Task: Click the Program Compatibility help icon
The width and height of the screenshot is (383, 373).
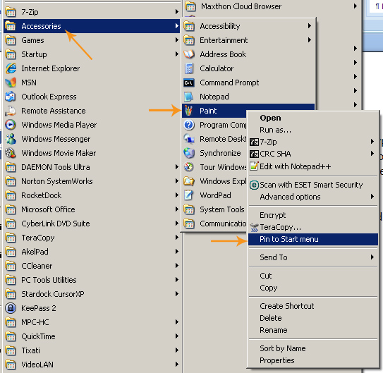Action: click(x=189, y=125)
